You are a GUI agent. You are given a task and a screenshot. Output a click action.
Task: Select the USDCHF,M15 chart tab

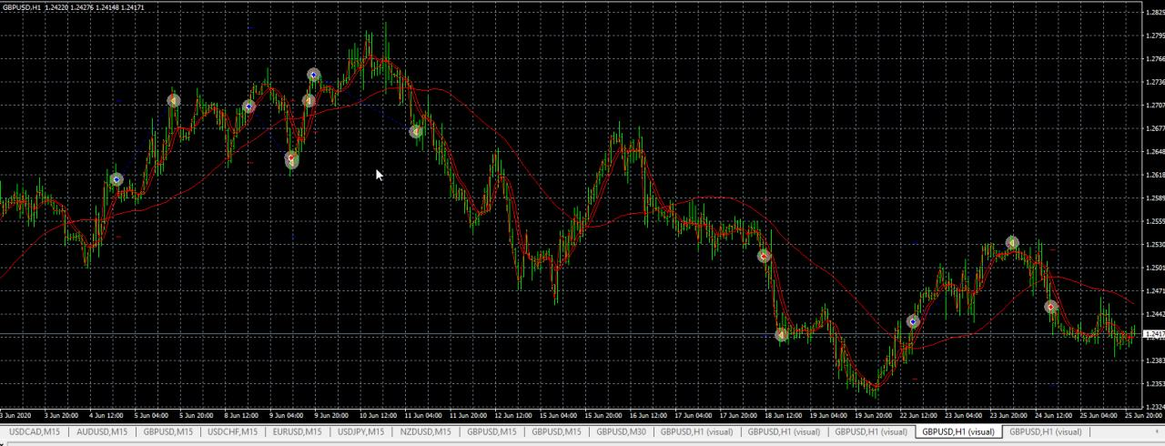point(233,431)
